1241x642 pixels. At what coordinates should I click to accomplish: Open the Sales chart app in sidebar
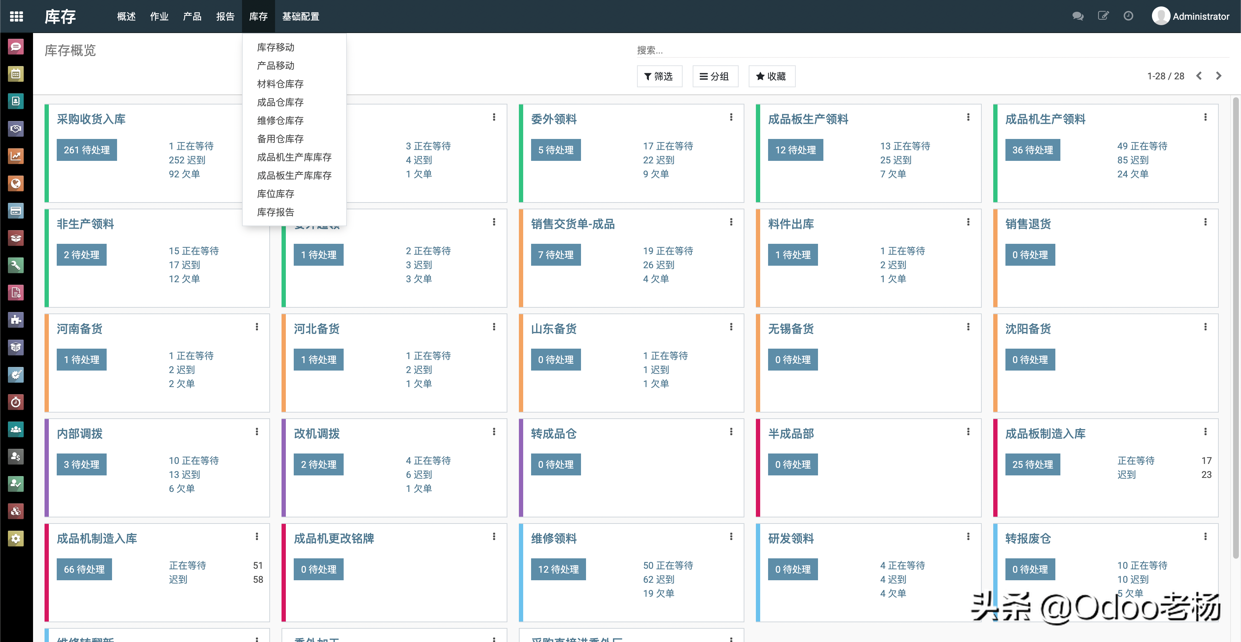point(16,156)
